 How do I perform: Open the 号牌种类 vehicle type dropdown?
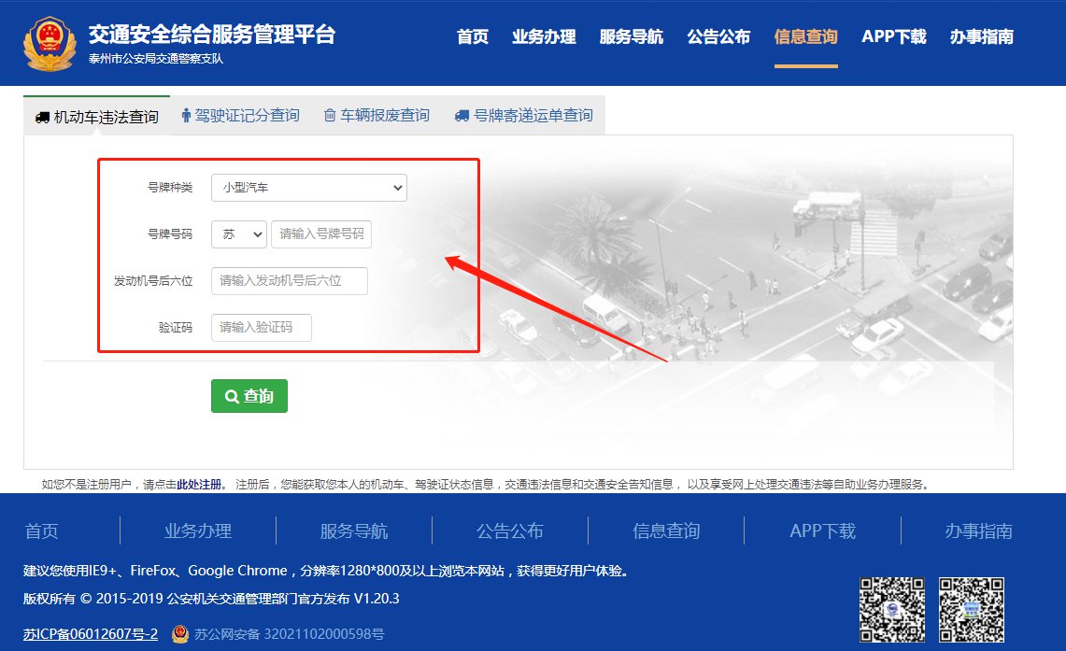click(x=308, y=188)
